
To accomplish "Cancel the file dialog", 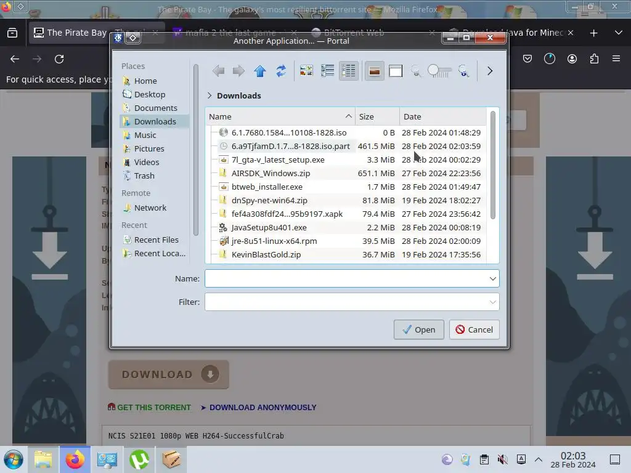I will [474, 330].
